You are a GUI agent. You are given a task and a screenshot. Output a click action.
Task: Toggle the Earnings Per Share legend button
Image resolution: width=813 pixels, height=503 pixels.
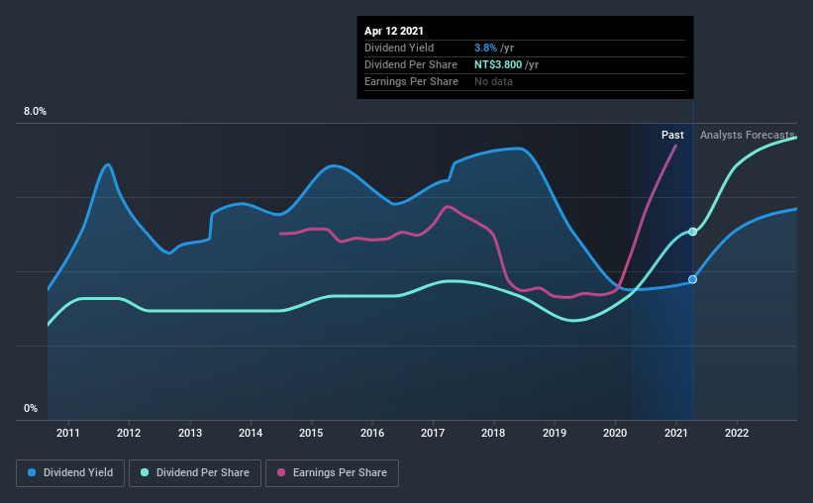(x=332, y=473)
